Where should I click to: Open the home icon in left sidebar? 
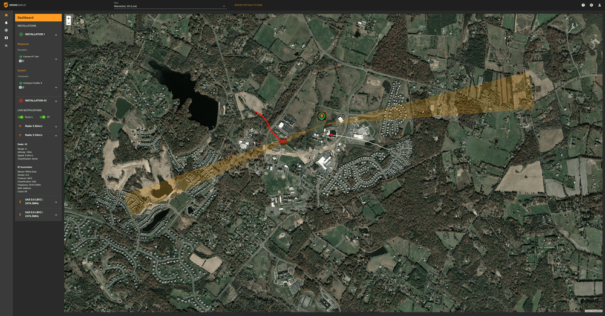point(6,15)
